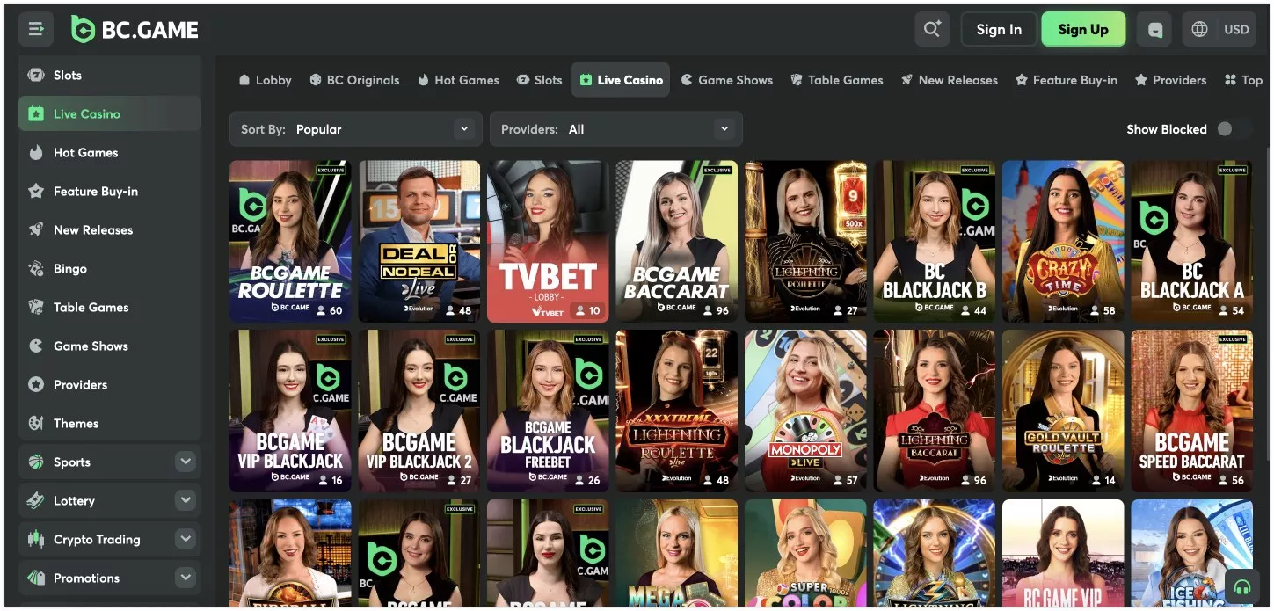
Task: Click the Hot Games flame icon in sidebar
Action: [x=36, y=152]
